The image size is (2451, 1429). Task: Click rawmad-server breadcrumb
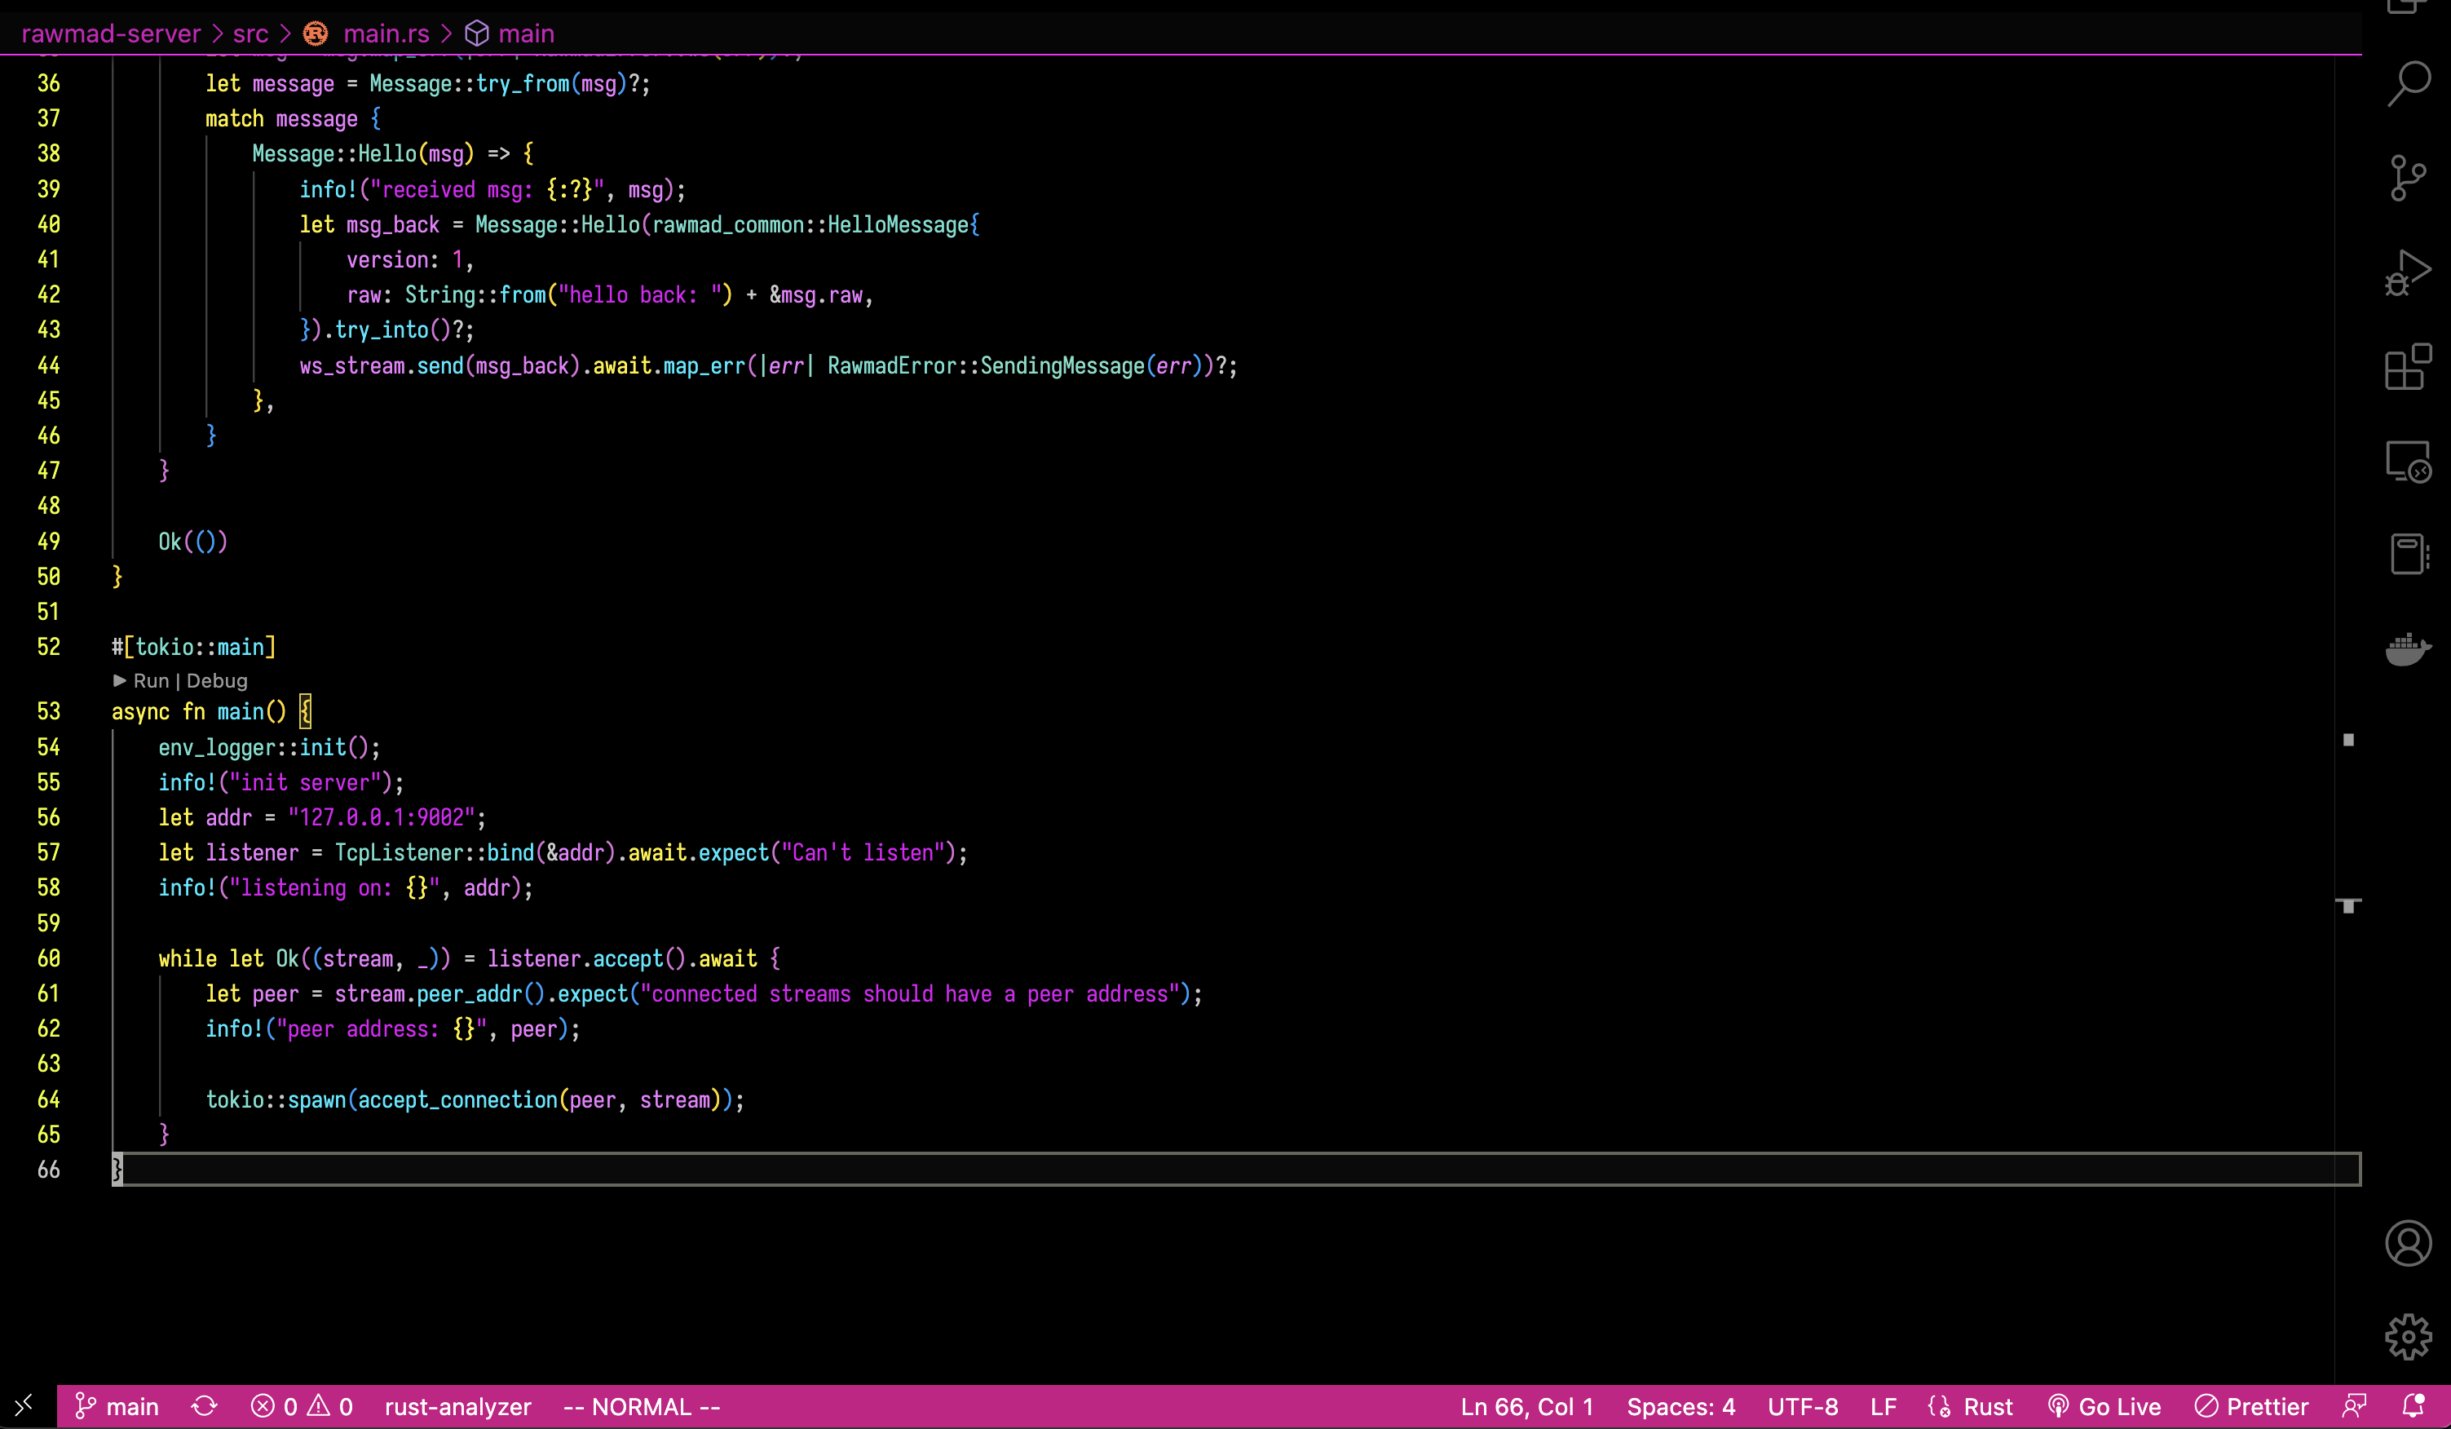click(x=111, y=34)
